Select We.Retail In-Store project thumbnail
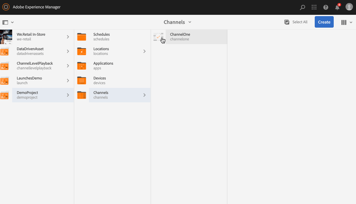 tap(6, 37)
